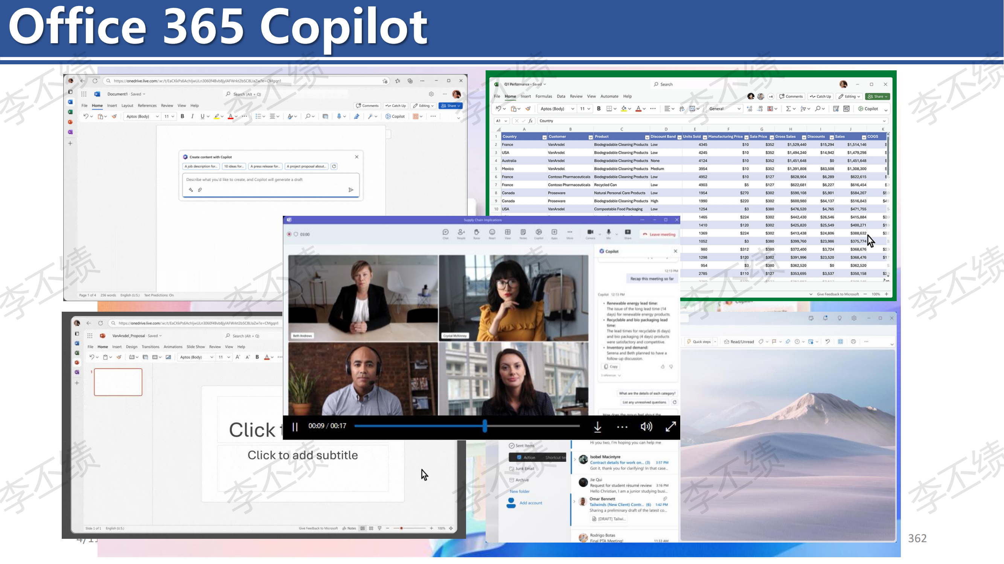
Task: Enter fullscreen with the video expand icon
Action: tap(670, 427)
